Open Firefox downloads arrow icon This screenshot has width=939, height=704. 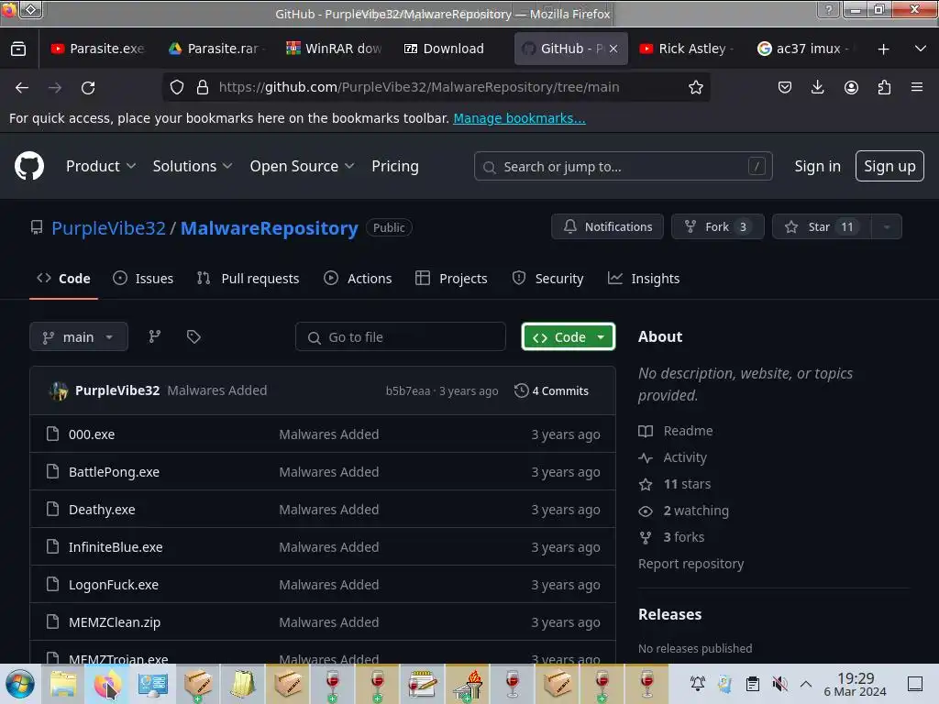coord(817,87)
